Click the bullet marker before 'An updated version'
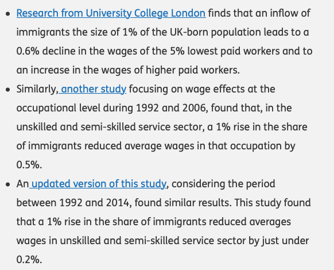334x270 pixels. tap(8, 185)
